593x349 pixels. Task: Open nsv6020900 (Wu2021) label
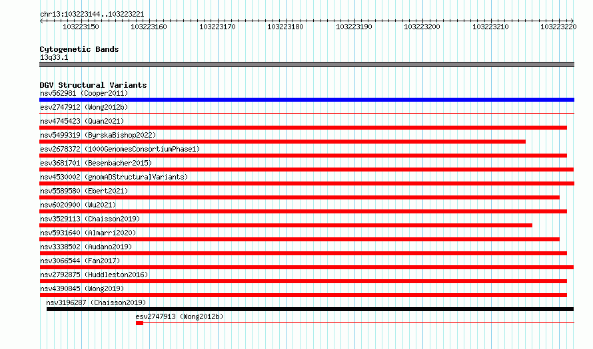78,205
